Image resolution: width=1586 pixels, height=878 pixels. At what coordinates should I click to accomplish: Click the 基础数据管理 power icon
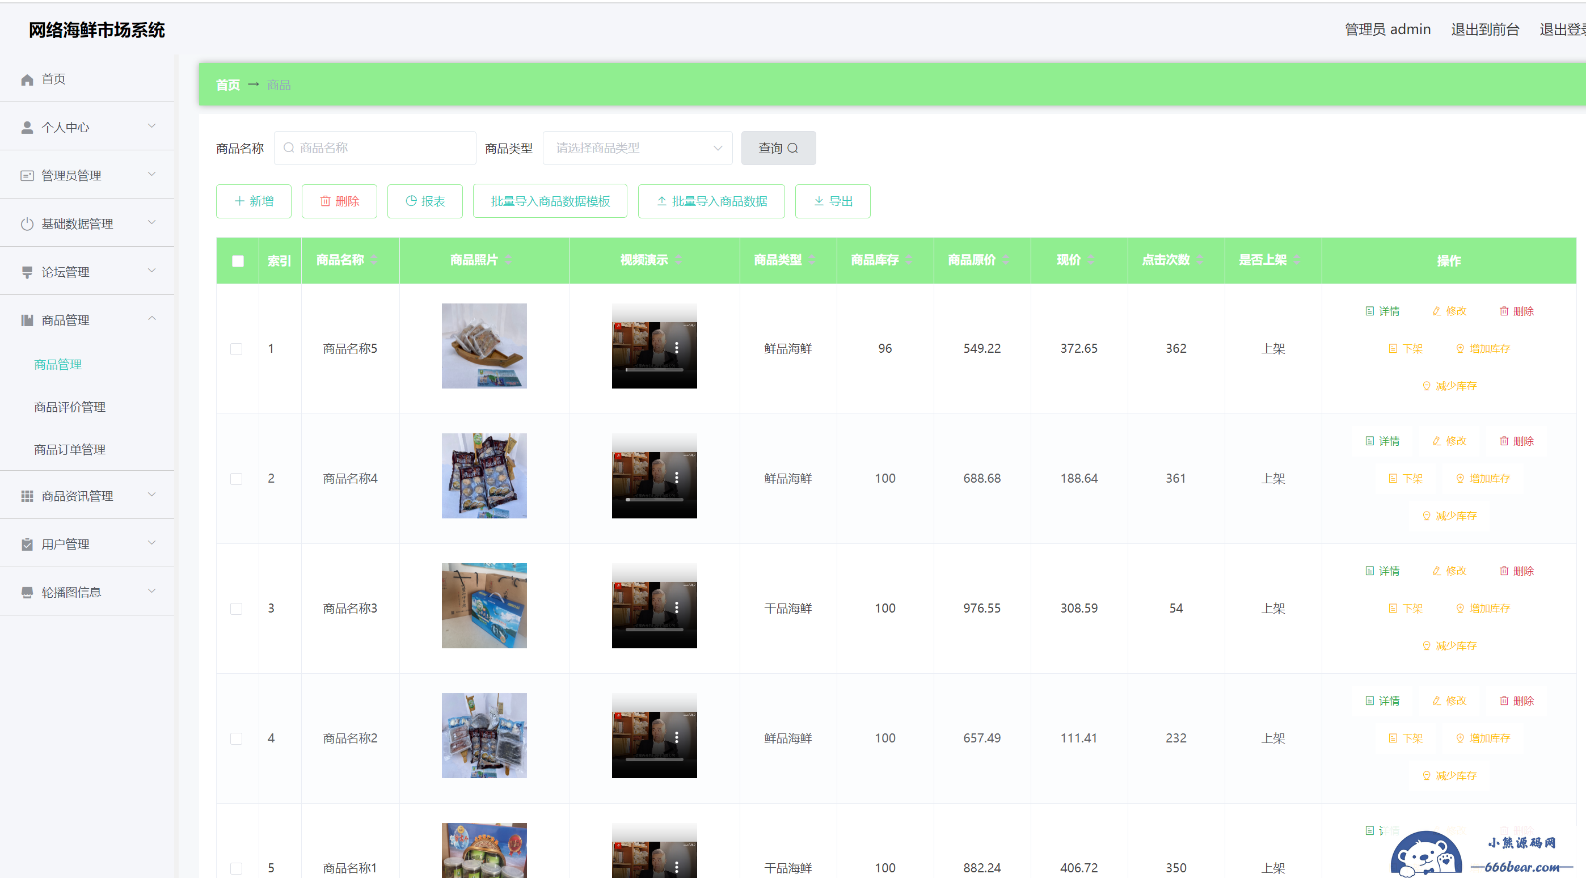point(27,223)
